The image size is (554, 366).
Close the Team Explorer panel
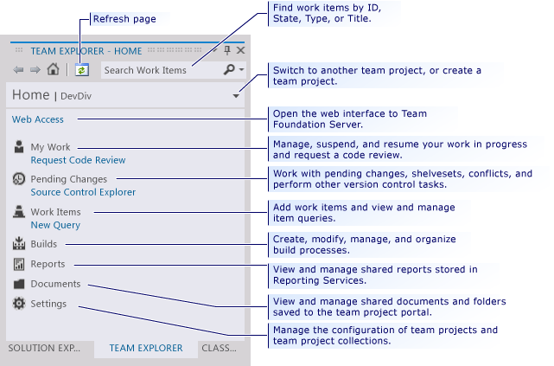coord(240,50)
